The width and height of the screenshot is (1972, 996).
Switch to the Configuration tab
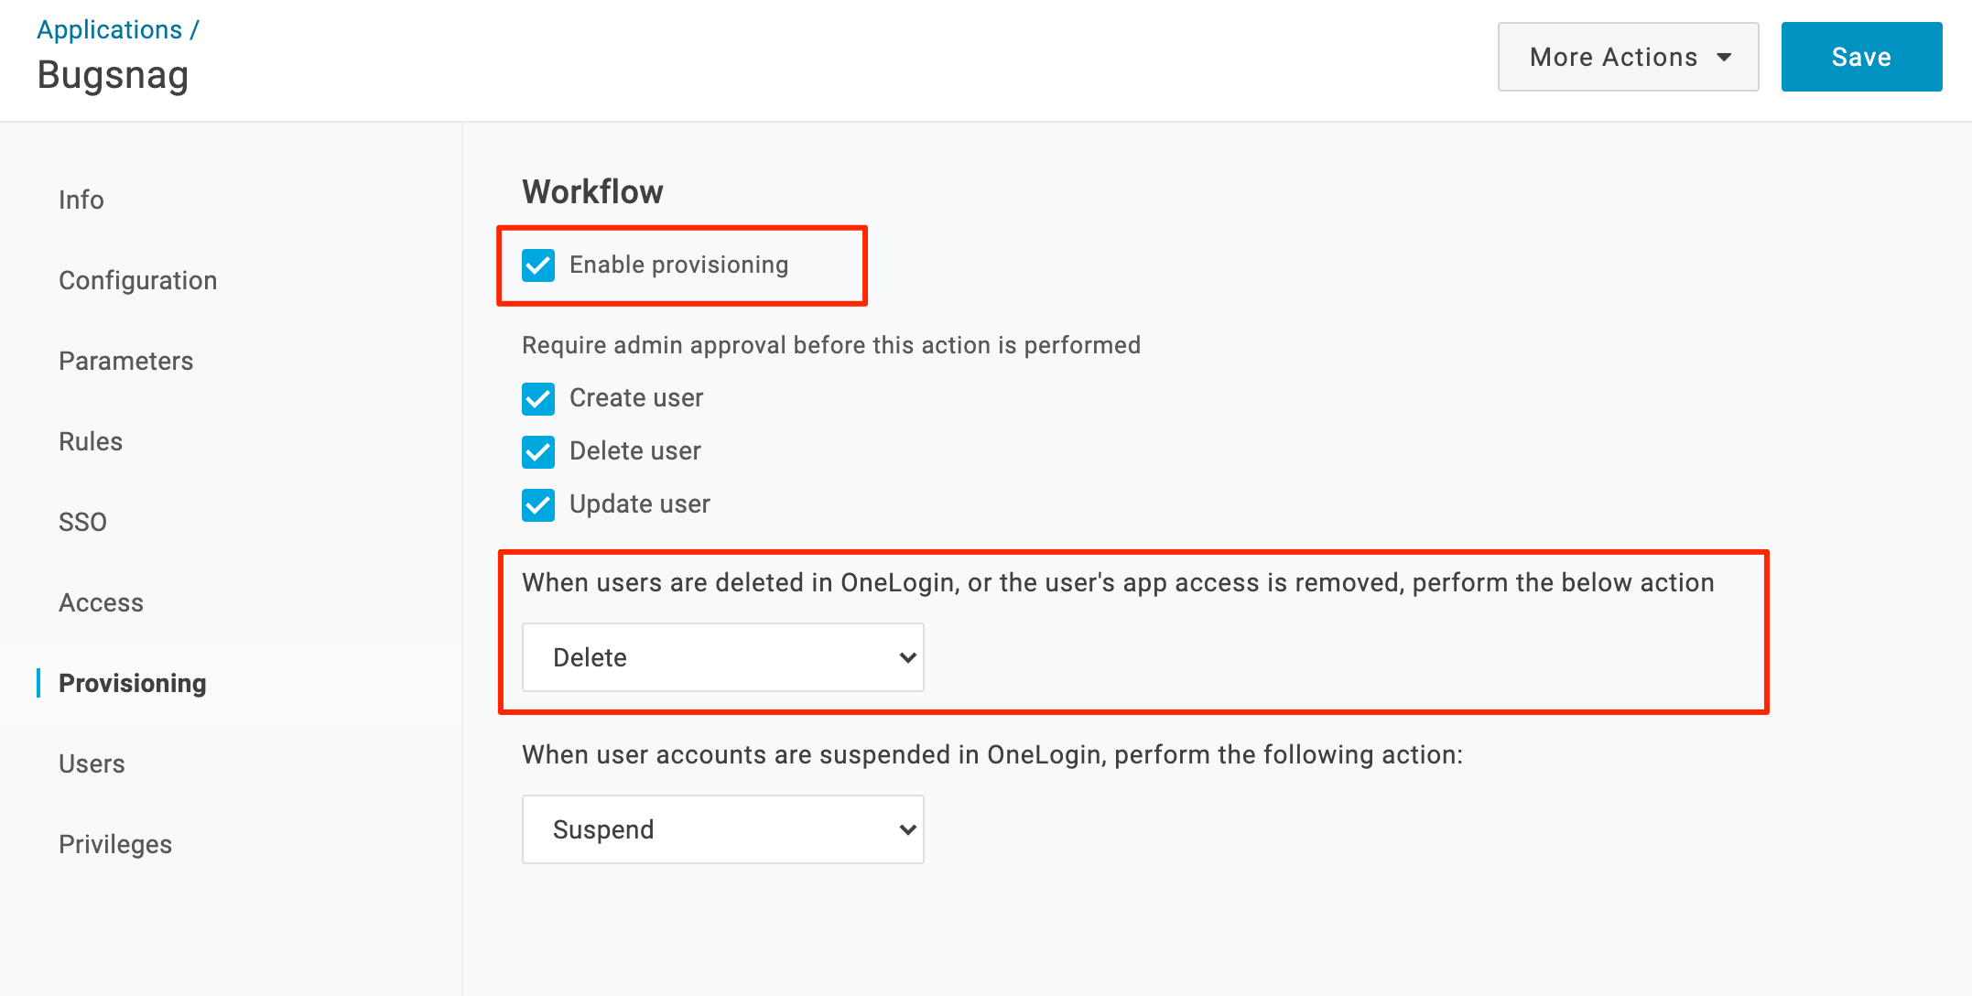click(138, 280)
